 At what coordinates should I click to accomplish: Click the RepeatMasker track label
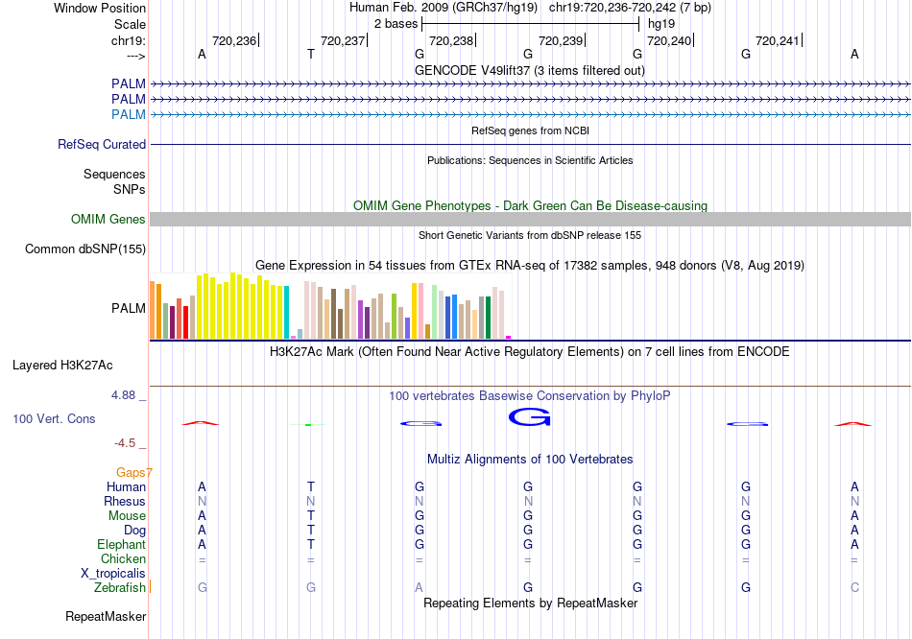106,616
